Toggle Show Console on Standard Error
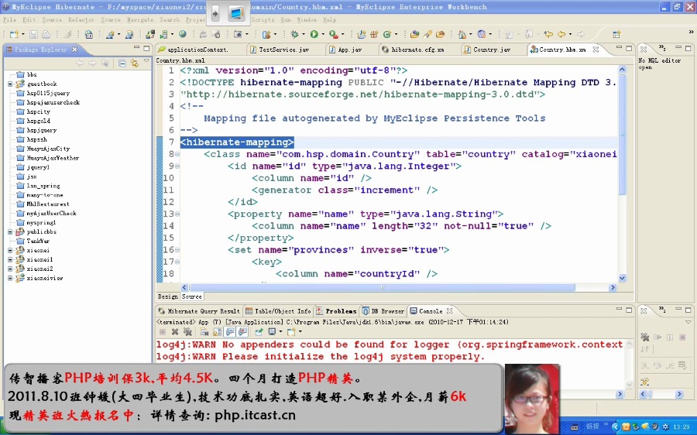This screenshot has height=435, width=697. point(242,332)
